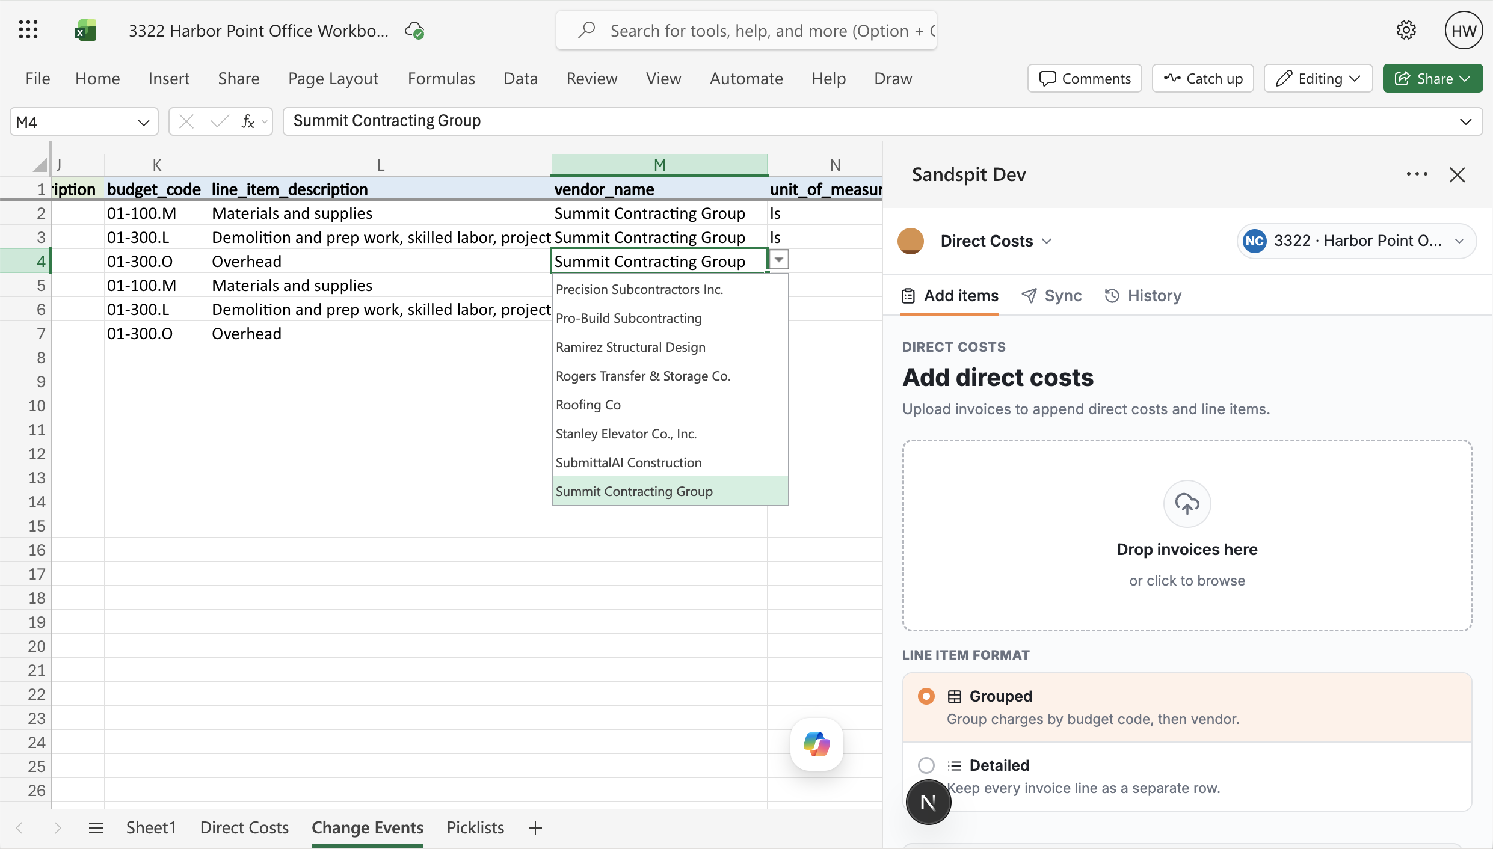Open the 3322 Harbor Point project selector

(1357, 241)
